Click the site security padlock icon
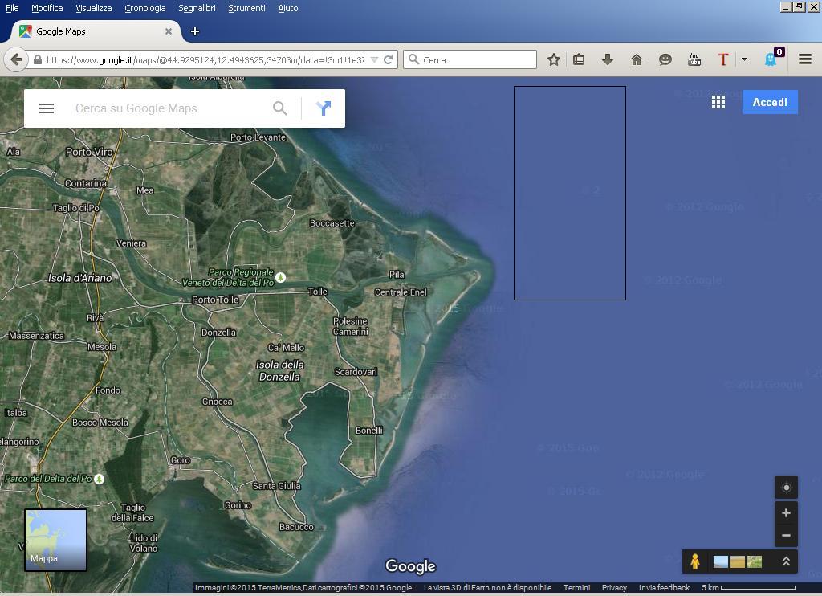 click(x=38, y=59)
